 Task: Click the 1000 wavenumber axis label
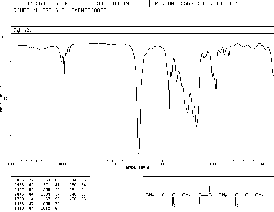213,164
